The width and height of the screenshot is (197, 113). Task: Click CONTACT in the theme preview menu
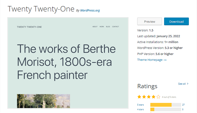pyautogui.click(x=115, y=27)
